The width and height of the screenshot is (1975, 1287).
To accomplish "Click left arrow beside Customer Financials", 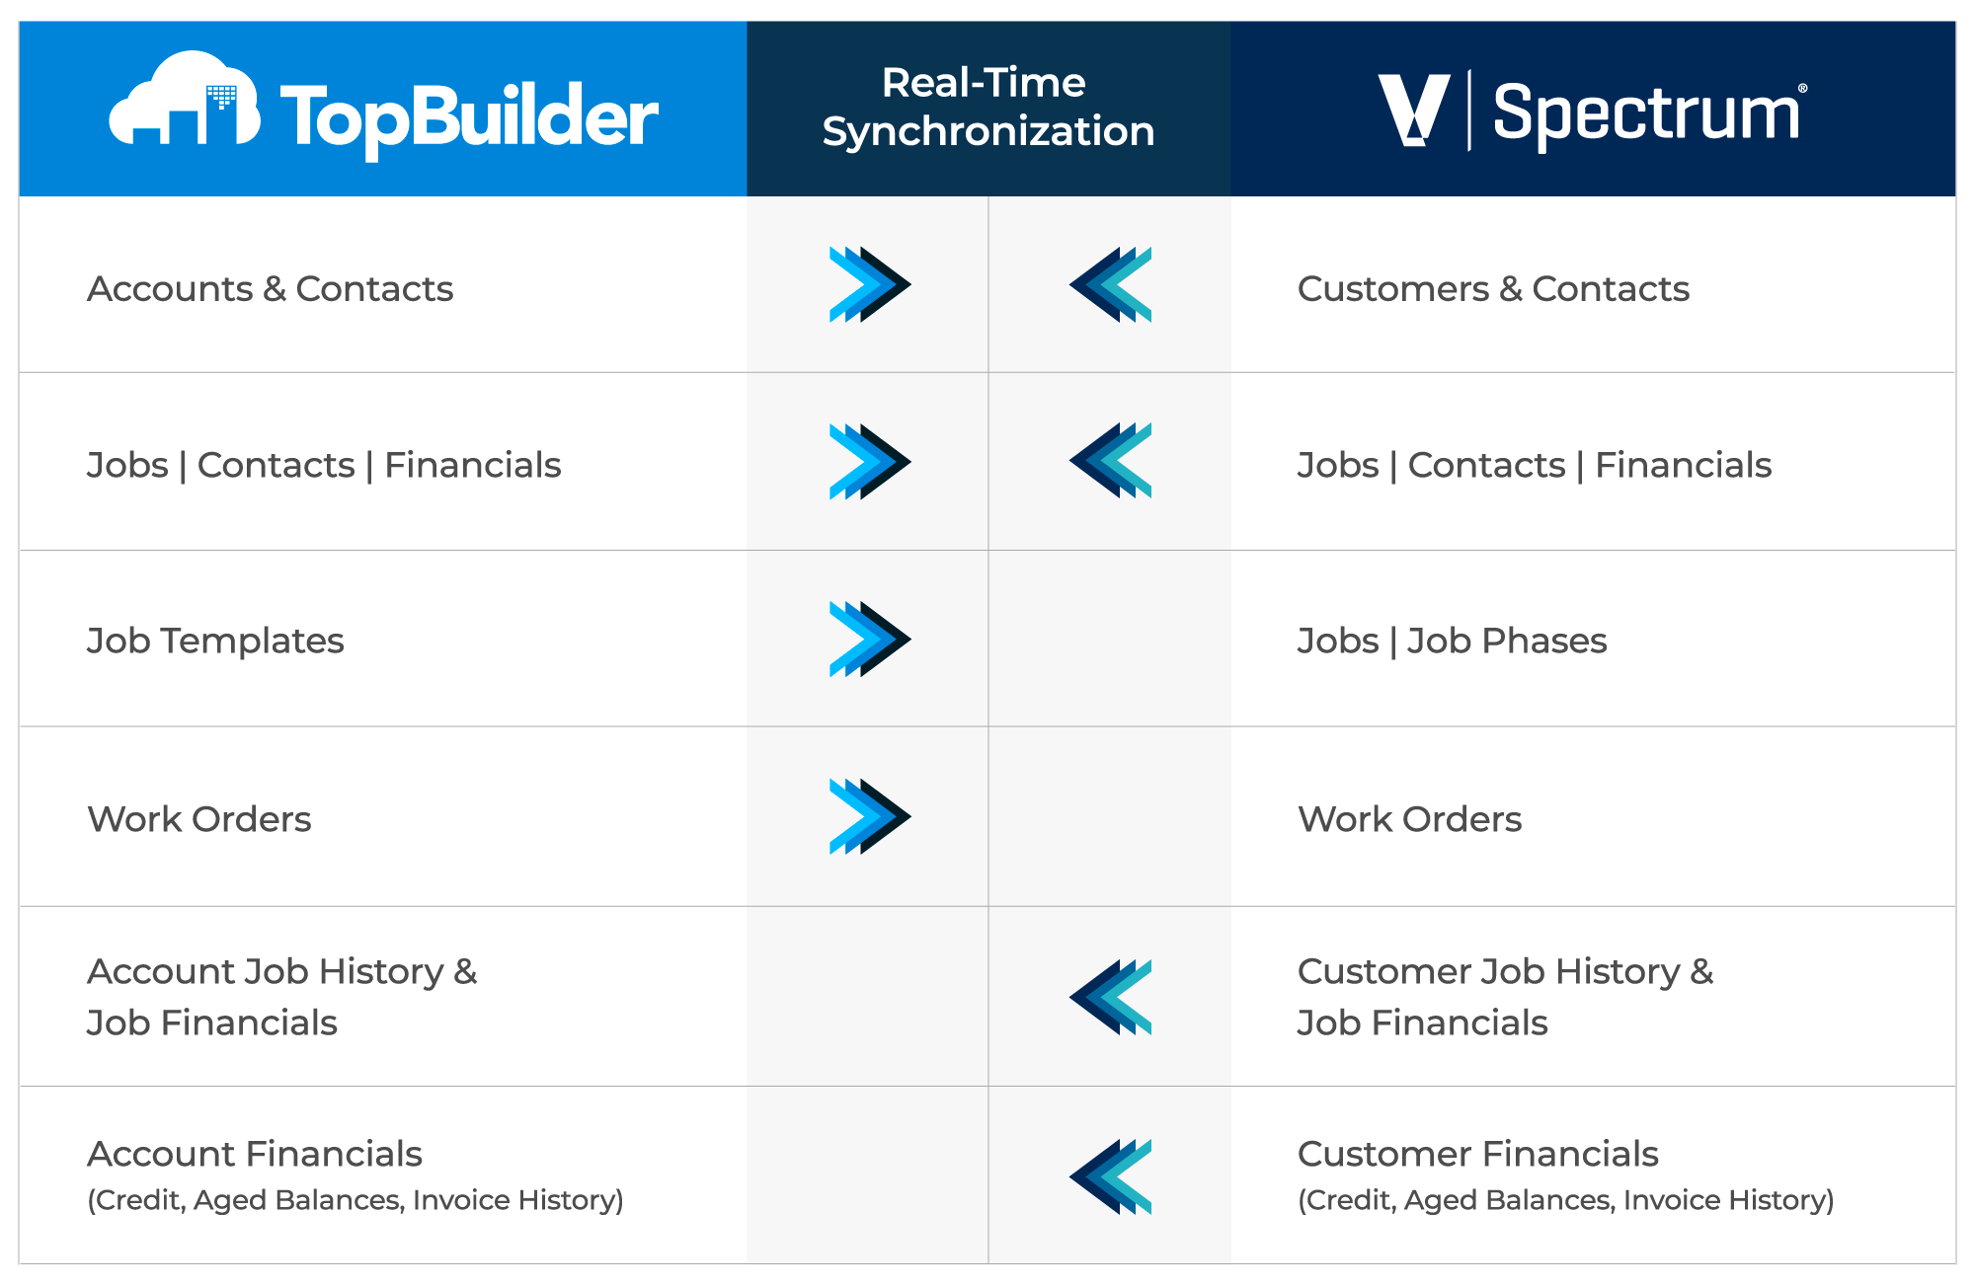I will tap(1110, 1176).
